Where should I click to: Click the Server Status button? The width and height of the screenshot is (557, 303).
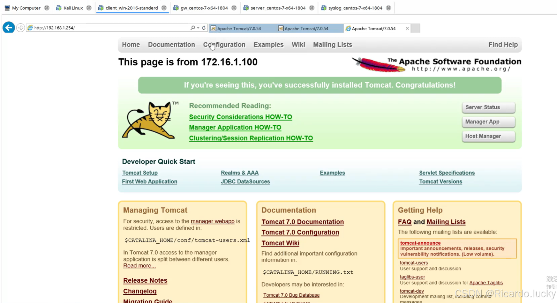pos(488,107)
